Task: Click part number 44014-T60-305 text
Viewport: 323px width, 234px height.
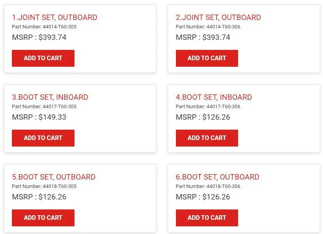Action: (60, 27)
